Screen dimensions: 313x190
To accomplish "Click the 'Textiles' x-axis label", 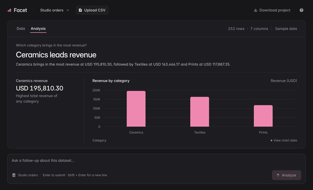I will pyautogui.click(x=200, y=132).
